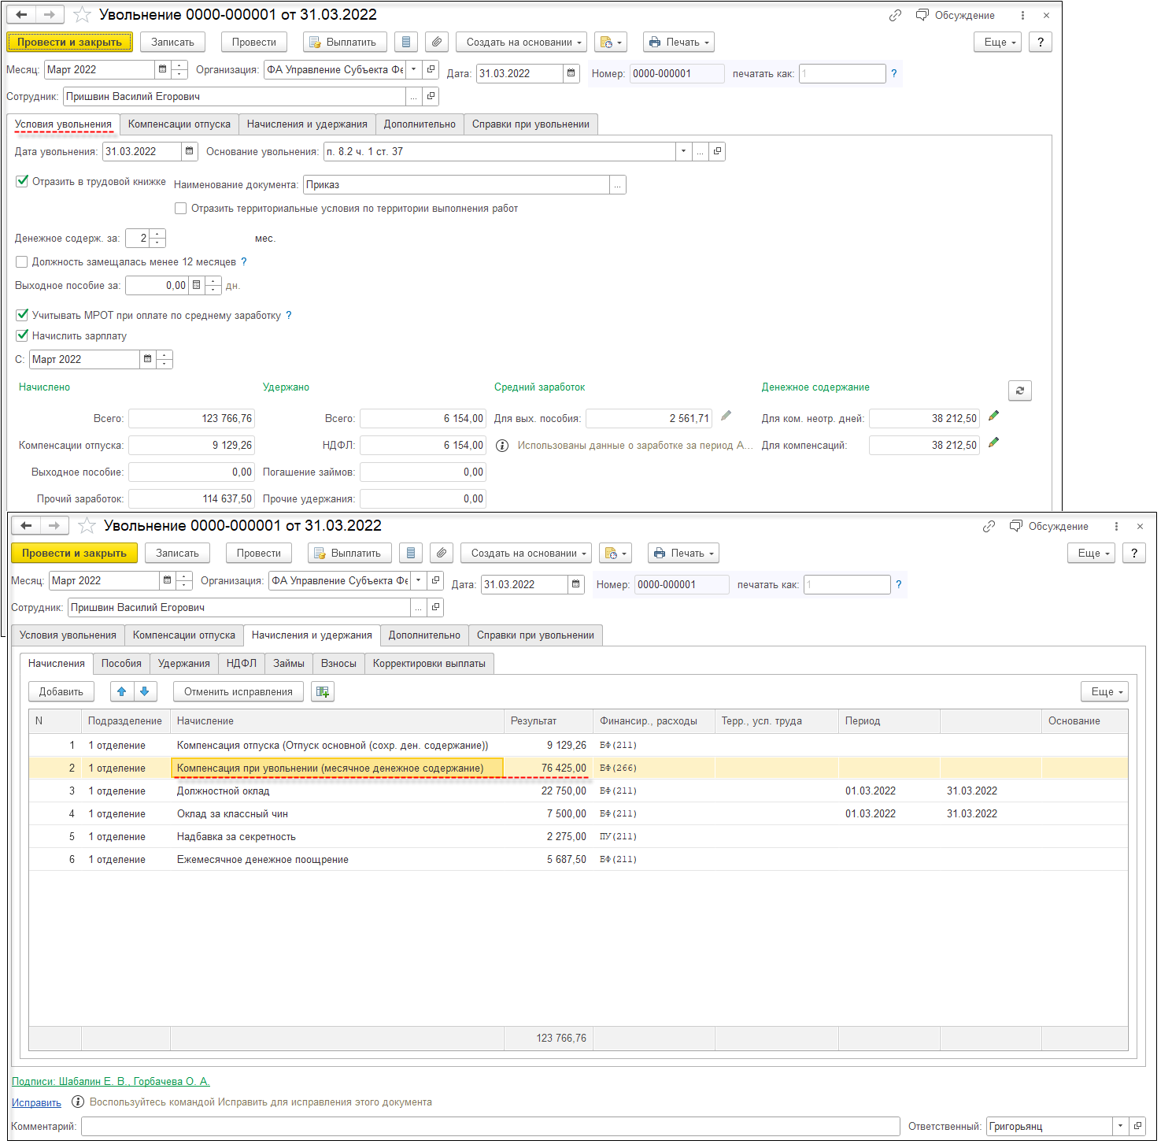Click help question button in lower window
Image resolution: width=1172 pixels, height=1148 pixels.
click(1134, 553)
